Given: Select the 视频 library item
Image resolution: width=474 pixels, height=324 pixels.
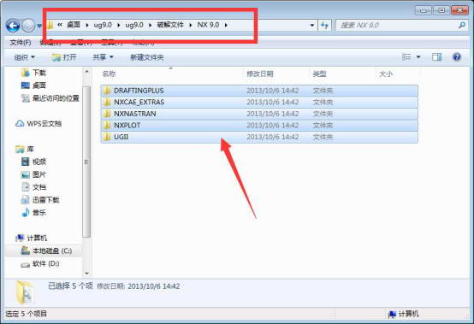Looking at the screenshot, I should click(x=34, y=162).
